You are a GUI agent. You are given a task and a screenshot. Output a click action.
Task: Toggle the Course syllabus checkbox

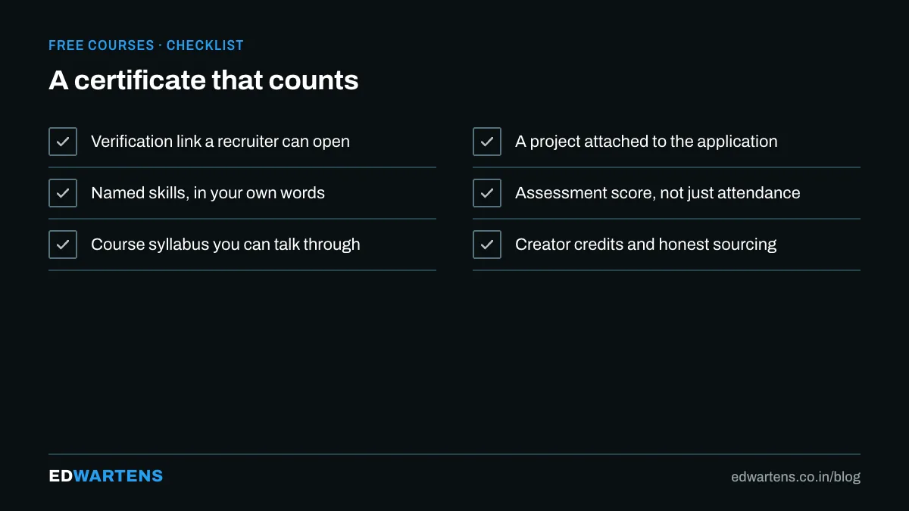click(x=63, y=245)
